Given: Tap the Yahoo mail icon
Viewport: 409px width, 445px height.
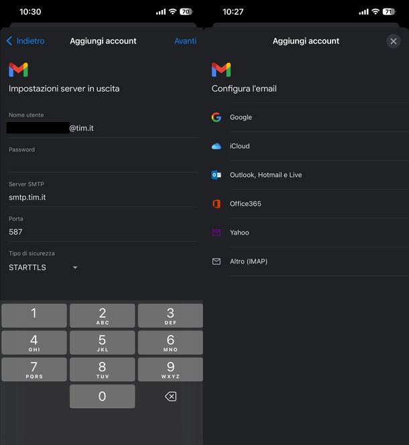Looking at the screenshot, I should (216, 233).
